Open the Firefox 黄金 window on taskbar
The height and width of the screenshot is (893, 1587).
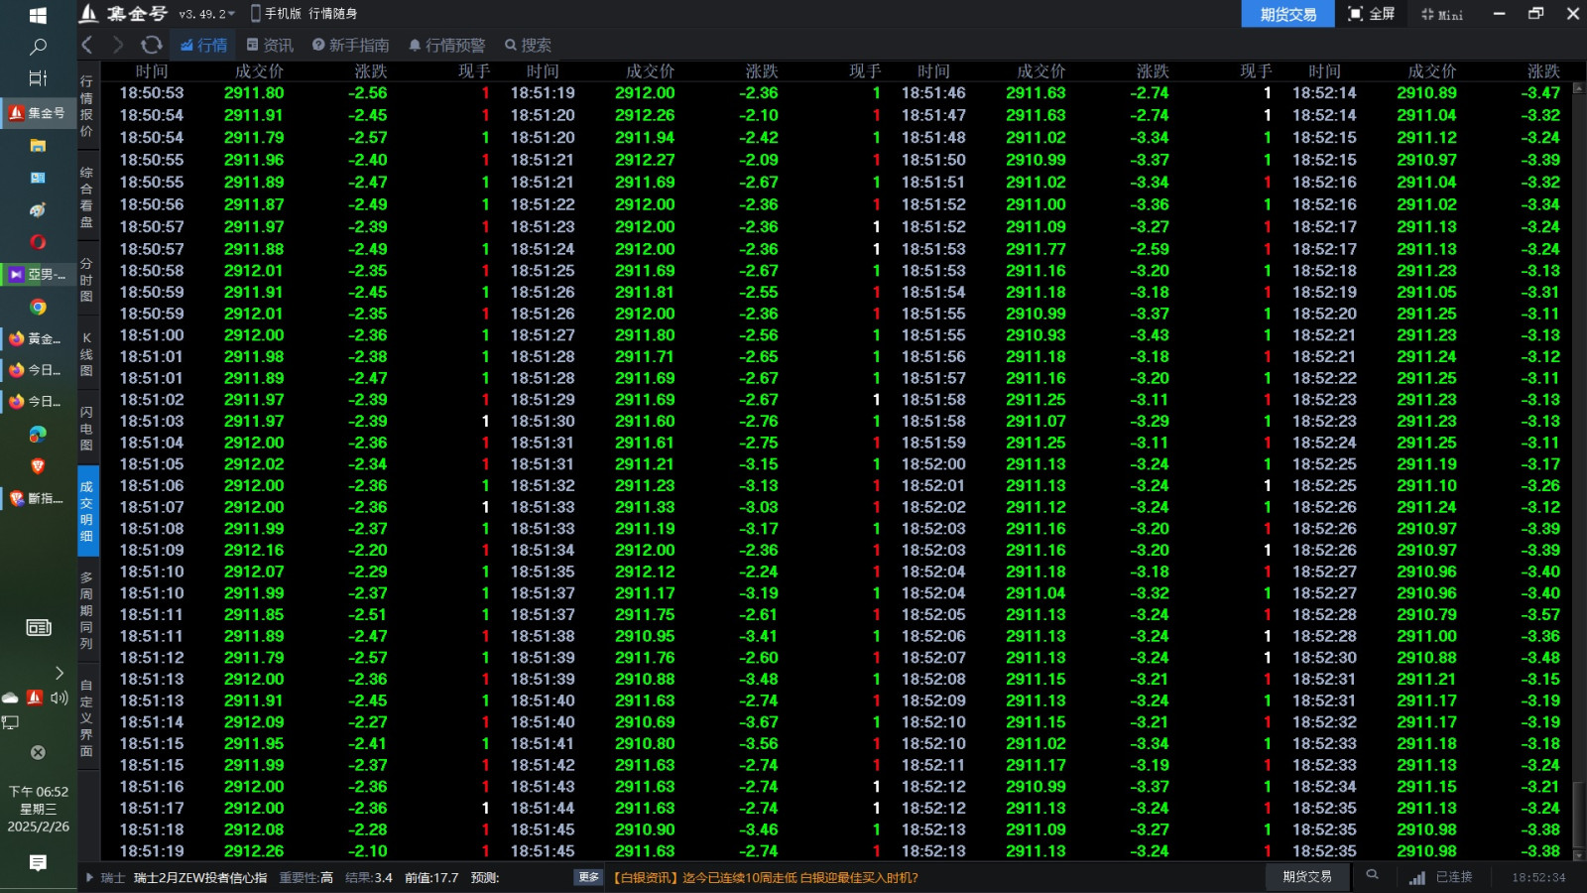38,339
